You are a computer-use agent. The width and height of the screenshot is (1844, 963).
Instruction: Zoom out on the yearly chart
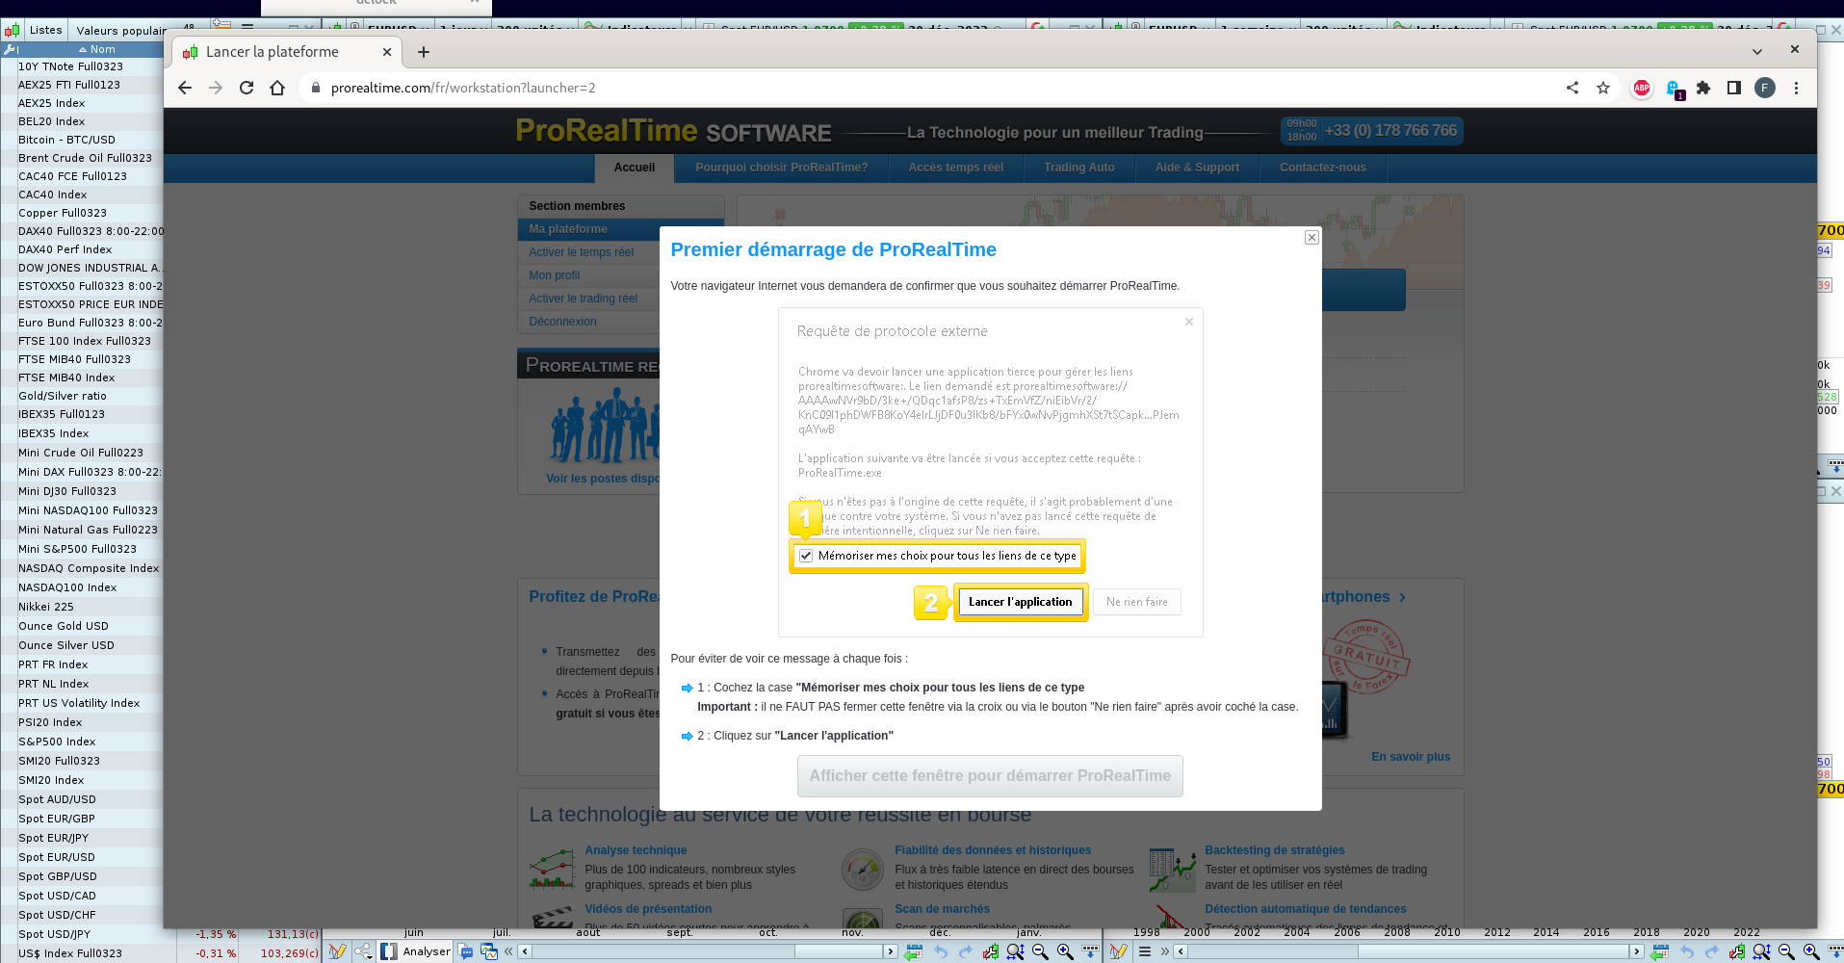pyautogui.click(x=1786, y=951)
